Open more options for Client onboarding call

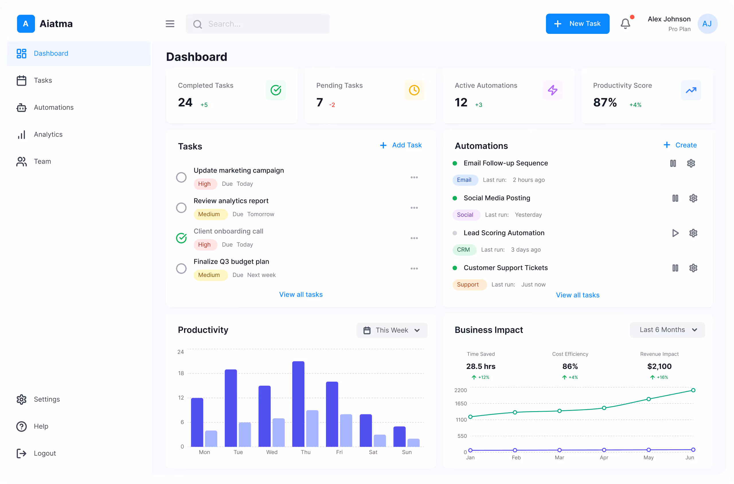click(x=414, y=238)
